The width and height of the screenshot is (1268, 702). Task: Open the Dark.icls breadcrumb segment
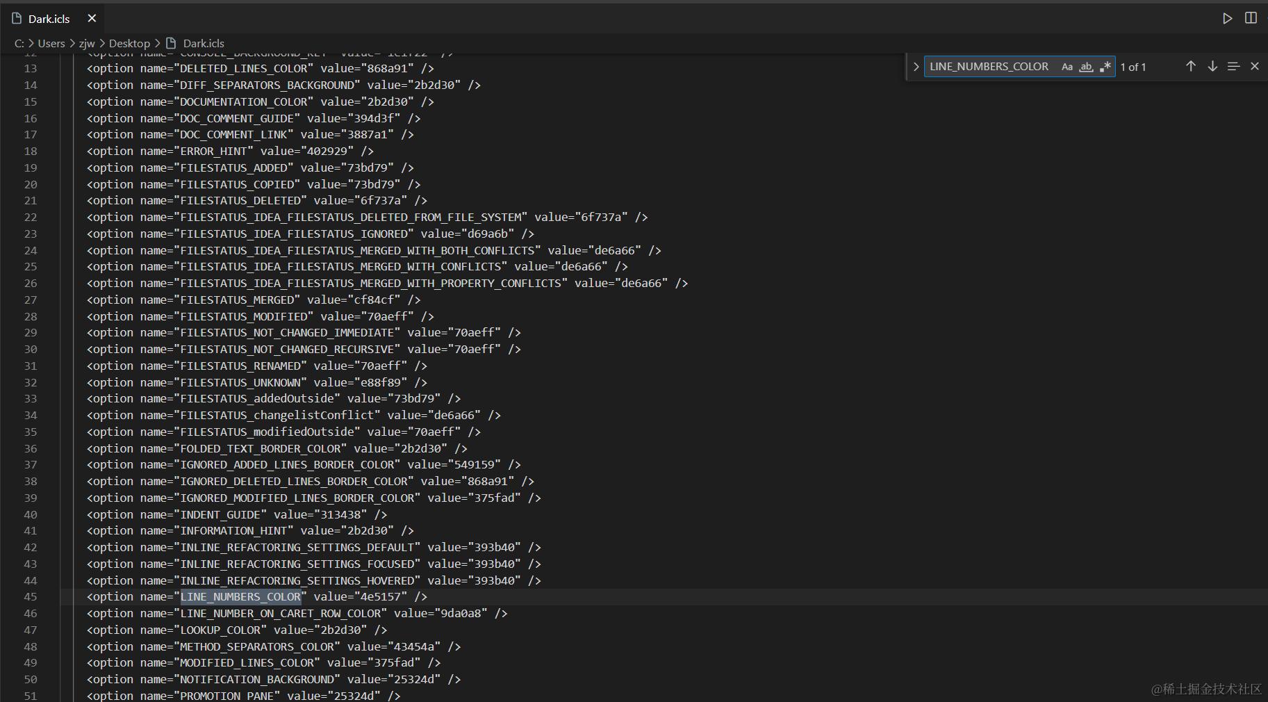(x=204, y=43)
